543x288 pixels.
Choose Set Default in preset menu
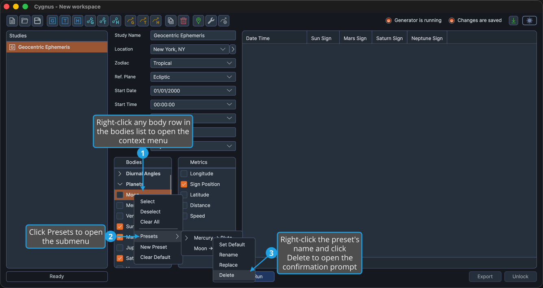coord(234,244)
